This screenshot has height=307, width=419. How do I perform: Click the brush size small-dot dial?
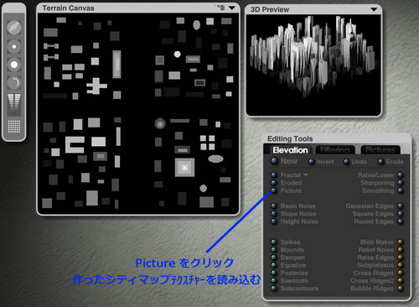click(x=14, y=47)
